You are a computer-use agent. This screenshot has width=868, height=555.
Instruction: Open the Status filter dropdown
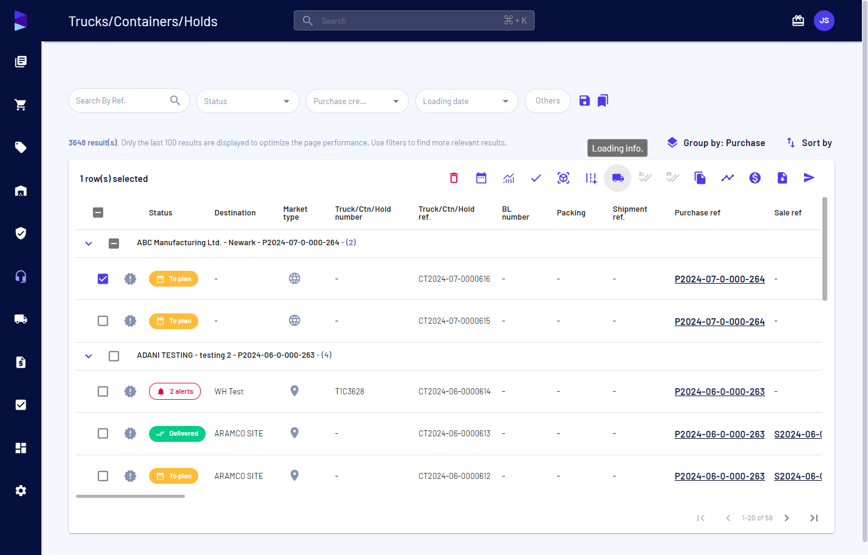click(248, 101)
